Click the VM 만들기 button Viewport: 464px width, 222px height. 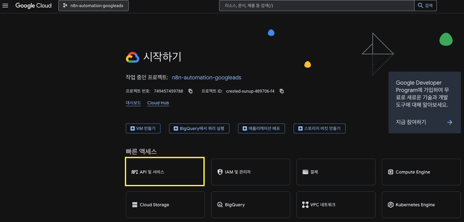coord(143,128)
